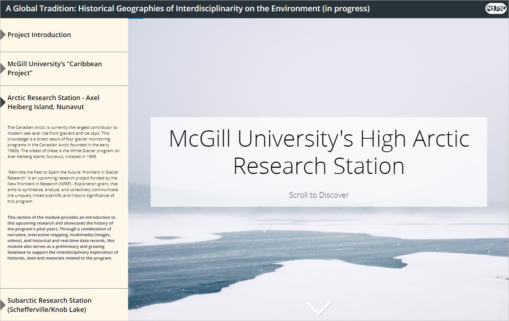Image resolution: width=509 pixels, height=321 pixels.
Task: Click the blue progress indicator under the header
Action: pos(136,19)
